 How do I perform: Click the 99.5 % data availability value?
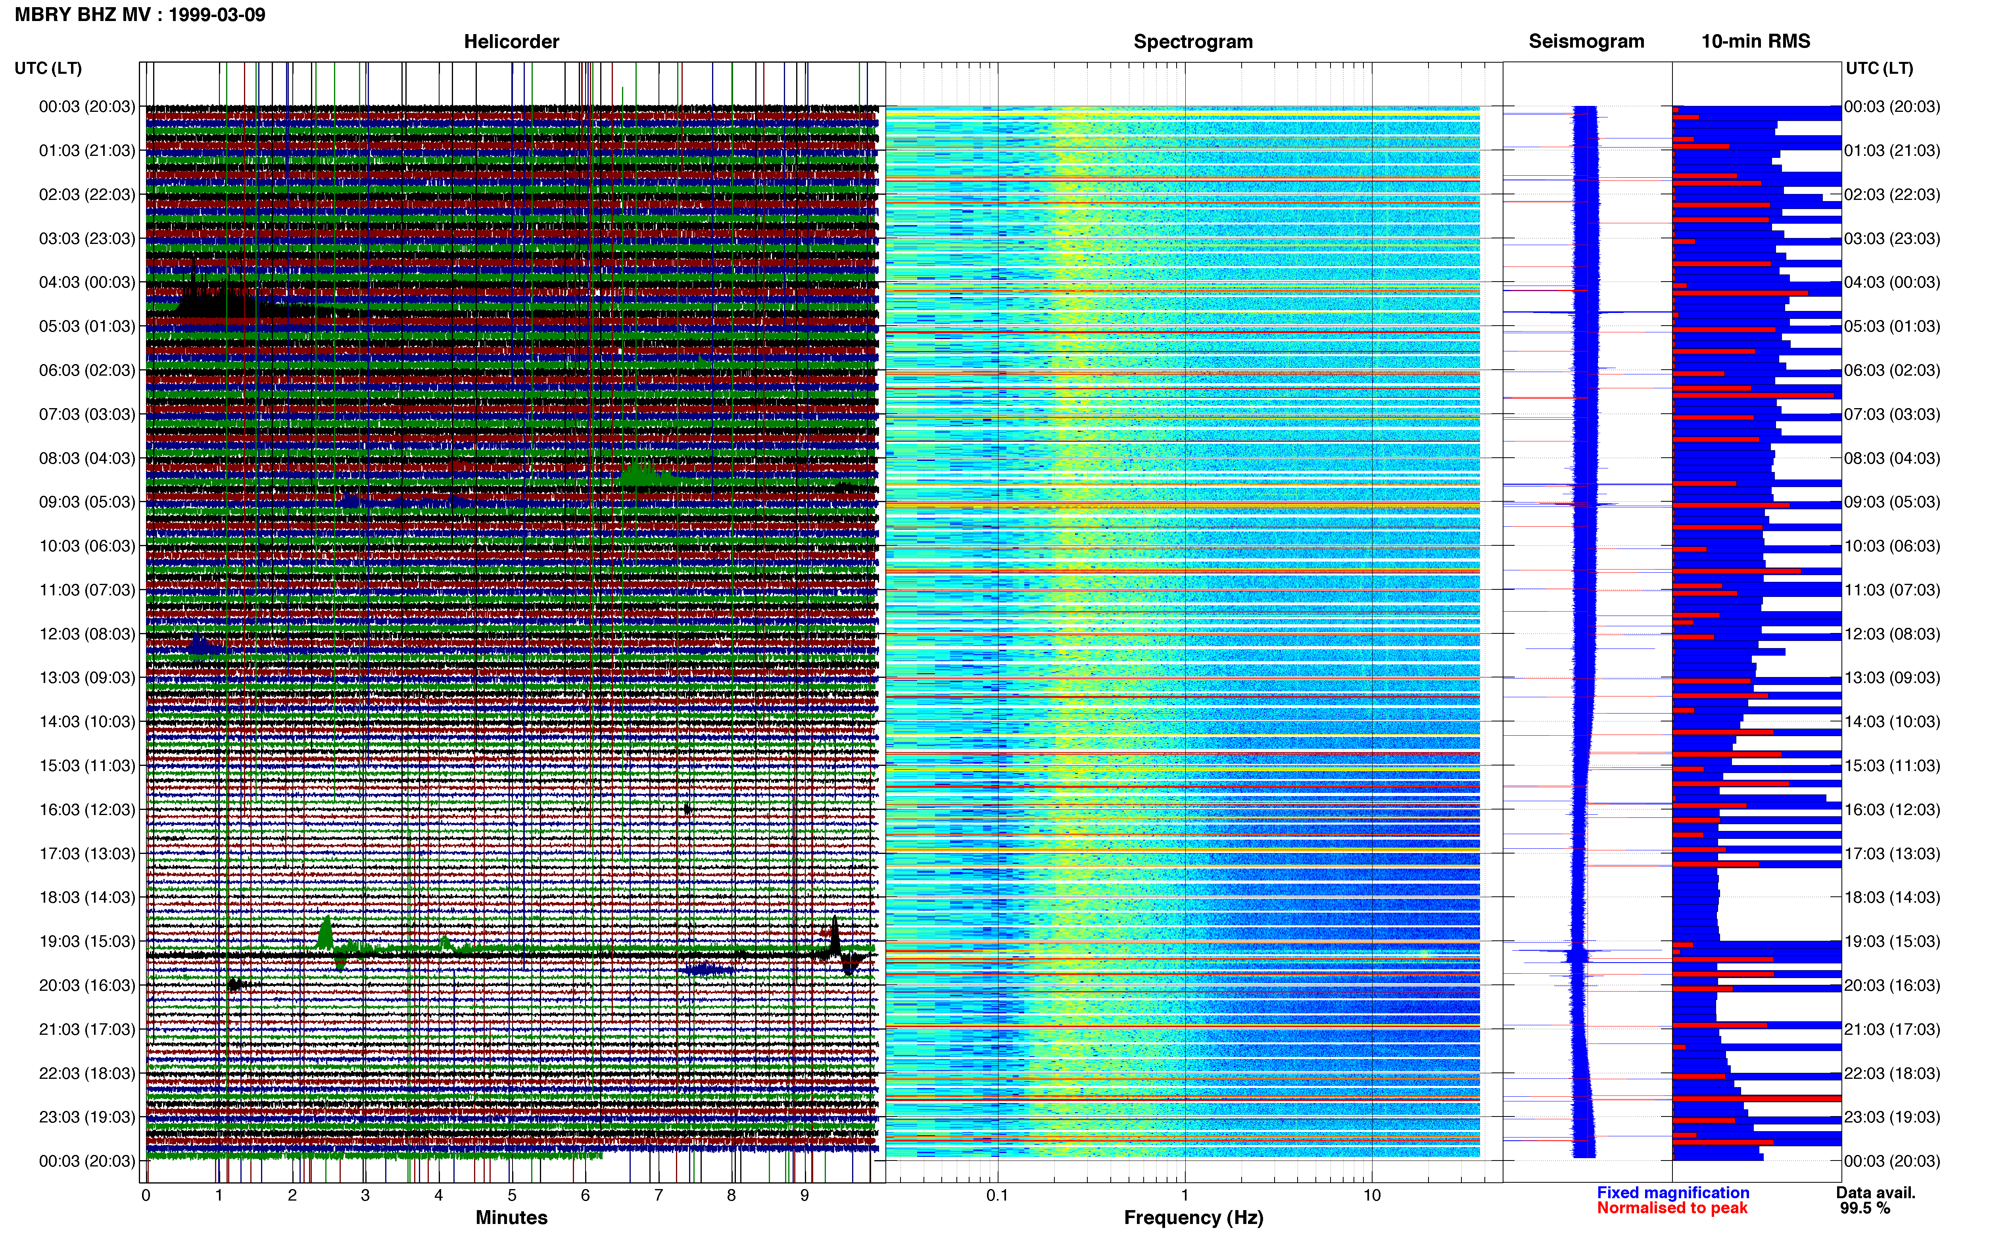(x=1865, y=1208)
